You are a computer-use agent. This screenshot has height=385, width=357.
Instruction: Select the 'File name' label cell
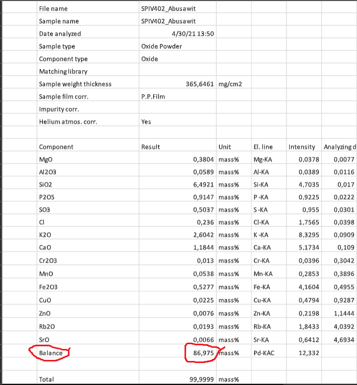click(88, 8)
